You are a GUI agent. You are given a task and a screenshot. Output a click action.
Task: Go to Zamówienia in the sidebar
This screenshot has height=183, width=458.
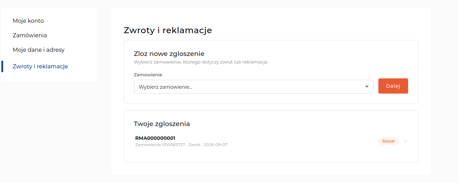pyautogui.click(x=30, y=35)
